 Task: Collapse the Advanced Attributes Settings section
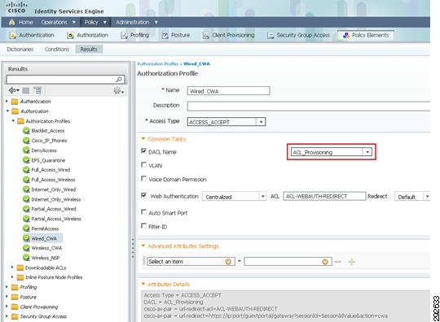(x=143, y=246)
